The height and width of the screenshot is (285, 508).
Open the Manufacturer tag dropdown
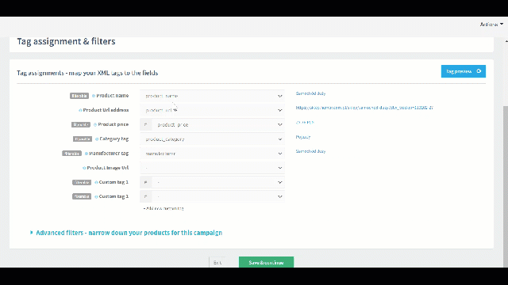pyautogui.click(x=212, y=154)
